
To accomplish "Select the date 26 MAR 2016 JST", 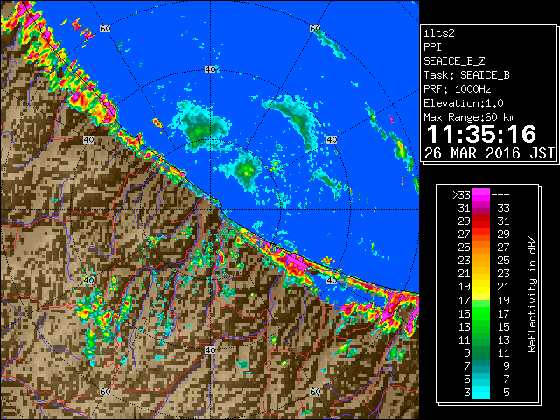I will [490, 153].
